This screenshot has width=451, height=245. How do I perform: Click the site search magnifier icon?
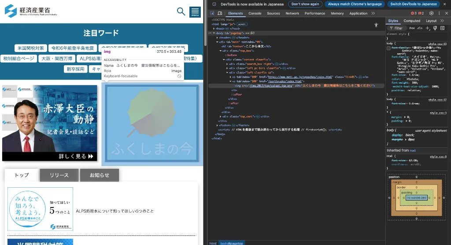point(181,11)
